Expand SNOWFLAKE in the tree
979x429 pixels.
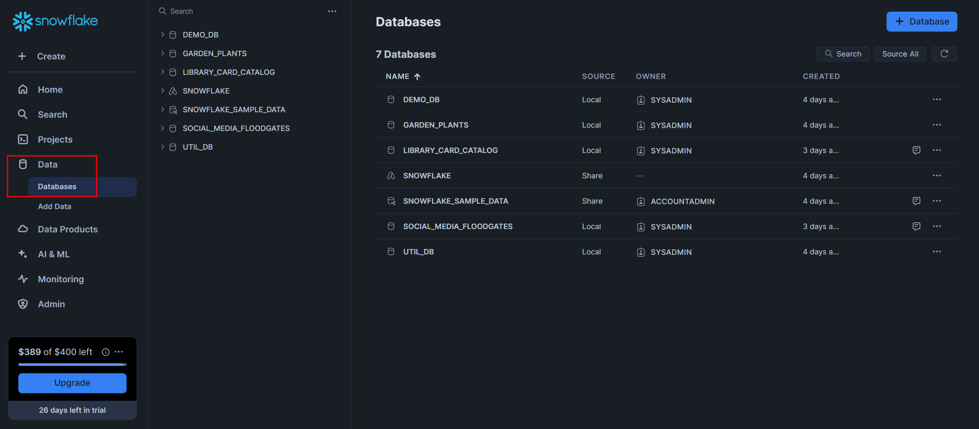click(x=162, y=91)
